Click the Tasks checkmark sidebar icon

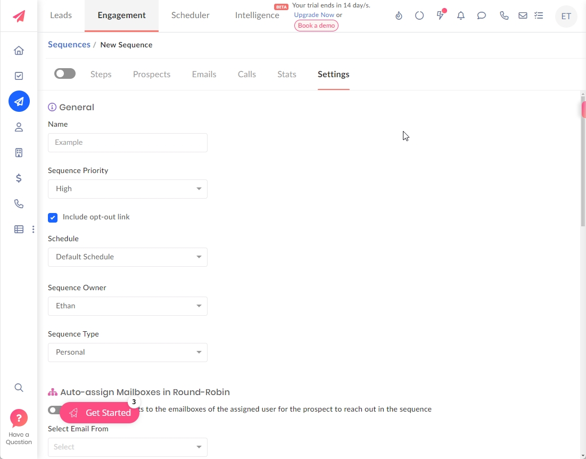(19, 76)
